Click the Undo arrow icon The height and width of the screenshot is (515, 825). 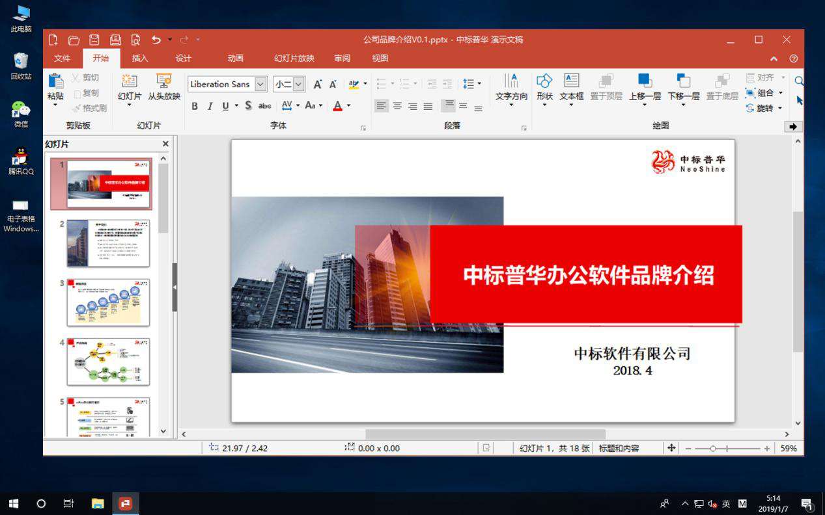(x=156, y=40)
